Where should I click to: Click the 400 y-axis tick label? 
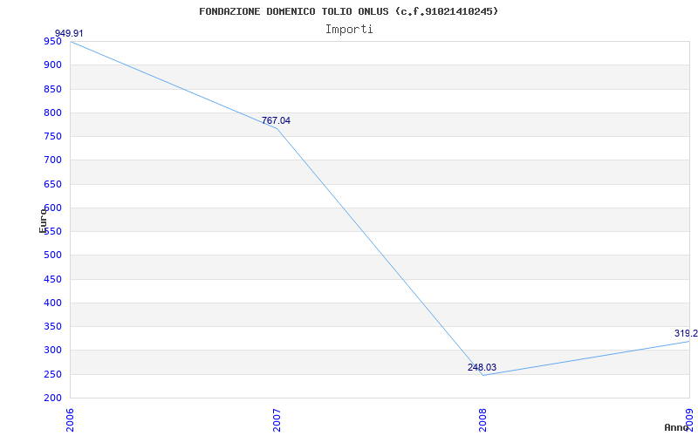point(52,303)
